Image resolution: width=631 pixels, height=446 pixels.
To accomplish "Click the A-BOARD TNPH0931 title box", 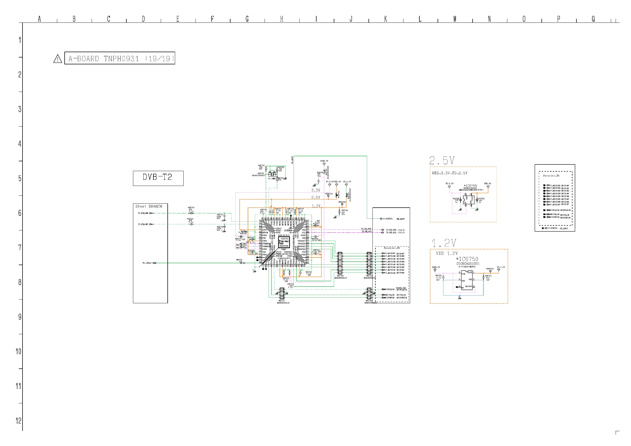I will [120, 58].
